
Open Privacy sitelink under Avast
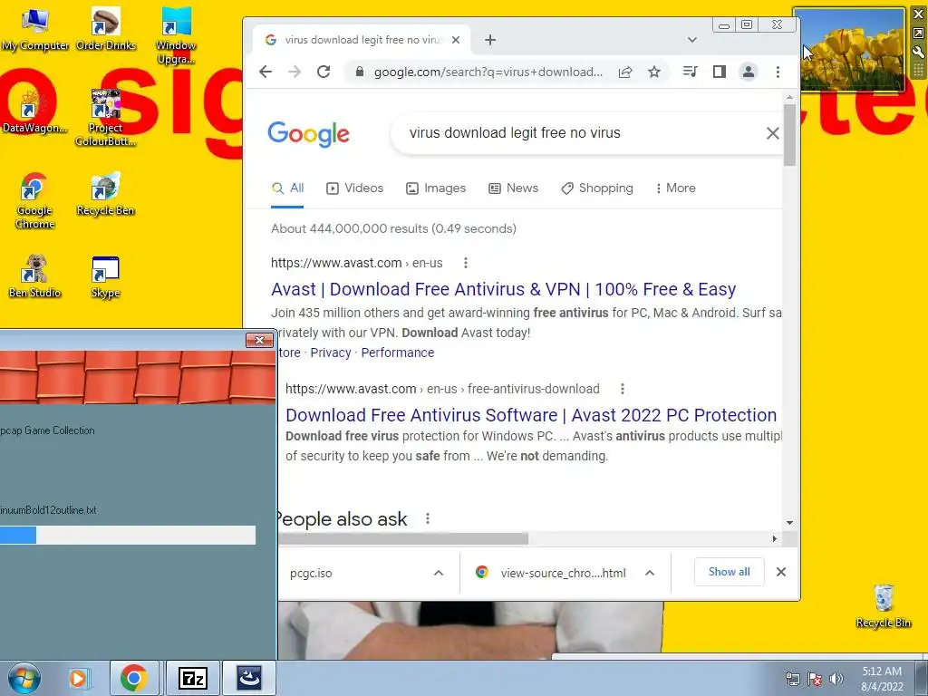pos(330,353)
